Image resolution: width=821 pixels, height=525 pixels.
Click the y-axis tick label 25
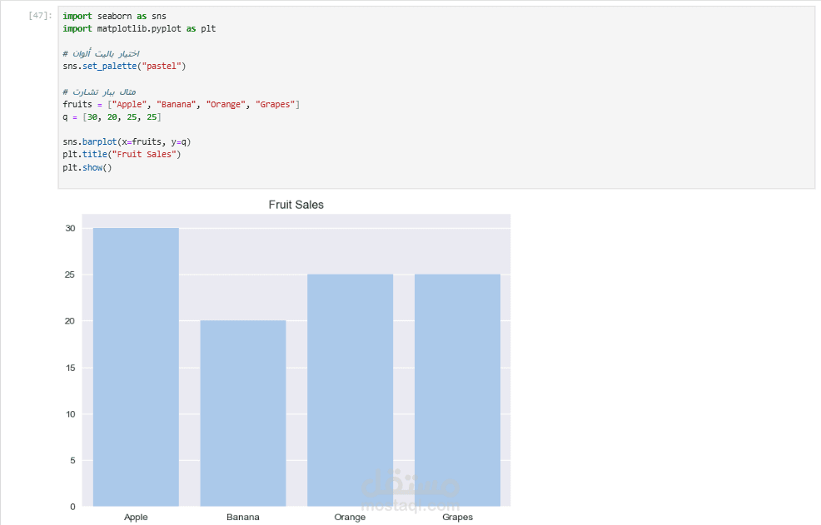70,275
